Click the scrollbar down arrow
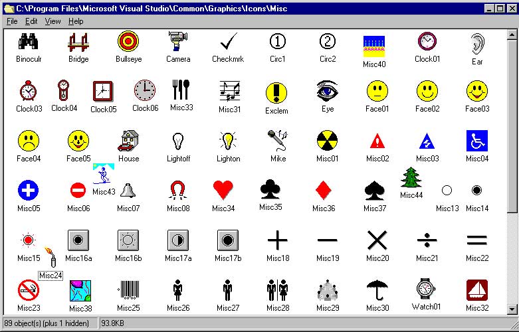The width and height of the screenshot is (519, 332). pos(512,309)
